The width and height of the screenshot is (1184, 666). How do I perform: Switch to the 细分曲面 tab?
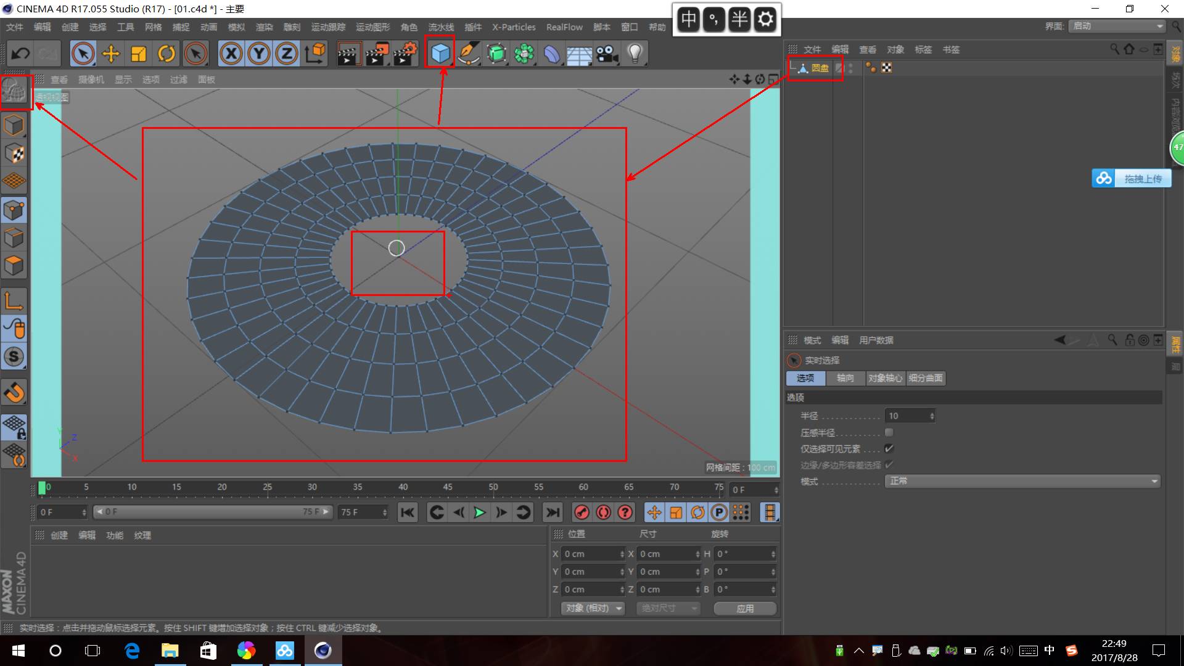pos(925,378)
